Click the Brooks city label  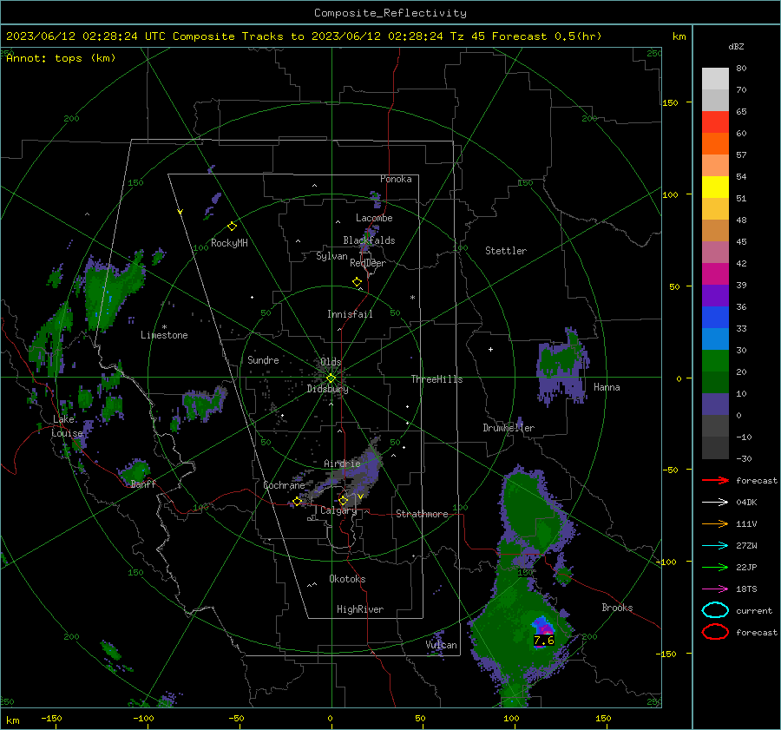point(617,608)
